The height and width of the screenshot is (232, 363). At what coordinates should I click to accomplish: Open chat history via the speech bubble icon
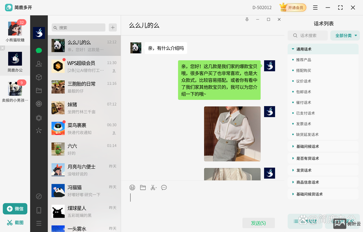point(164,187)
